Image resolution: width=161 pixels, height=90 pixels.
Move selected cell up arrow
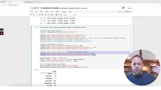point(46,15)
